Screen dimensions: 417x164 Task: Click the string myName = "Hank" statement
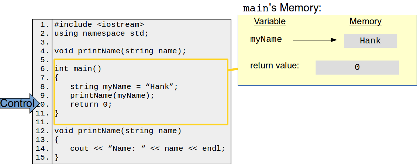[x=124, y=87]
